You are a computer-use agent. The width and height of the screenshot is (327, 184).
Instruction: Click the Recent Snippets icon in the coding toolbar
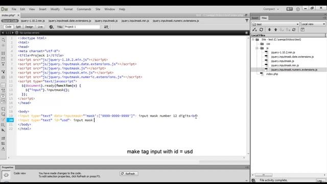(x=3, y=125)
